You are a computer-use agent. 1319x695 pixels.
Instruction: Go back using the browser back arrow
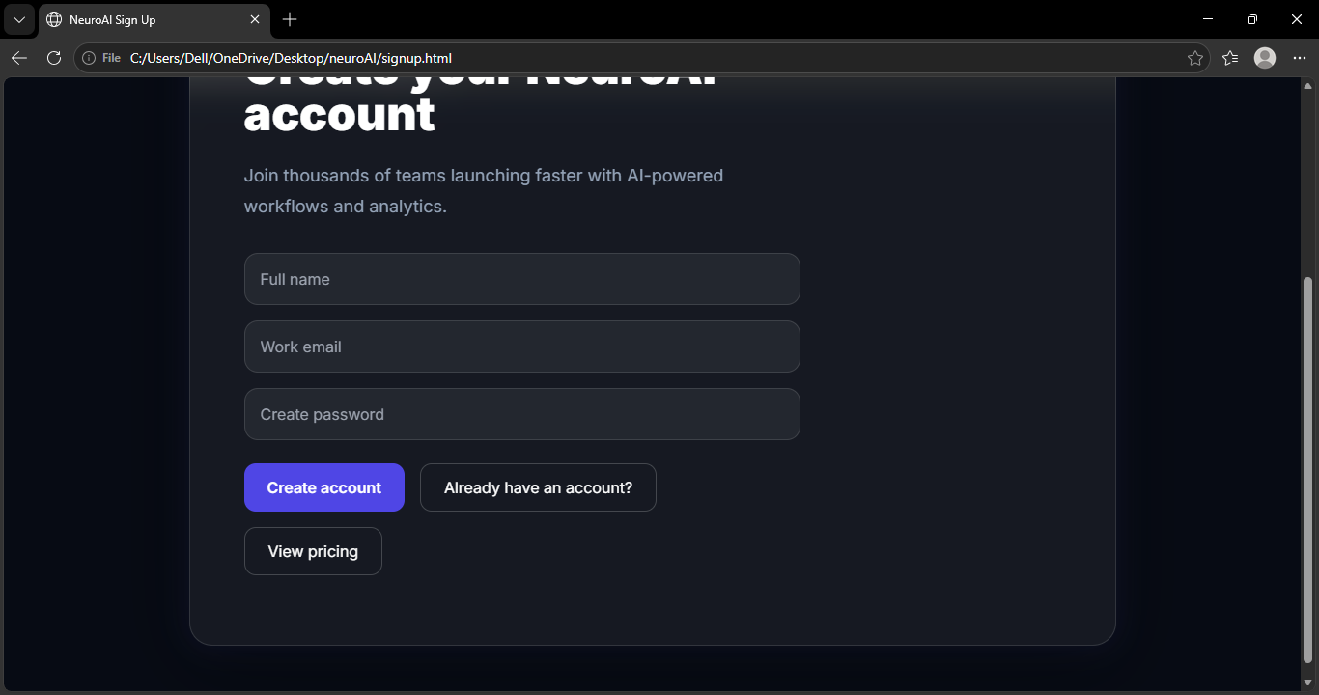coord(19,58)
